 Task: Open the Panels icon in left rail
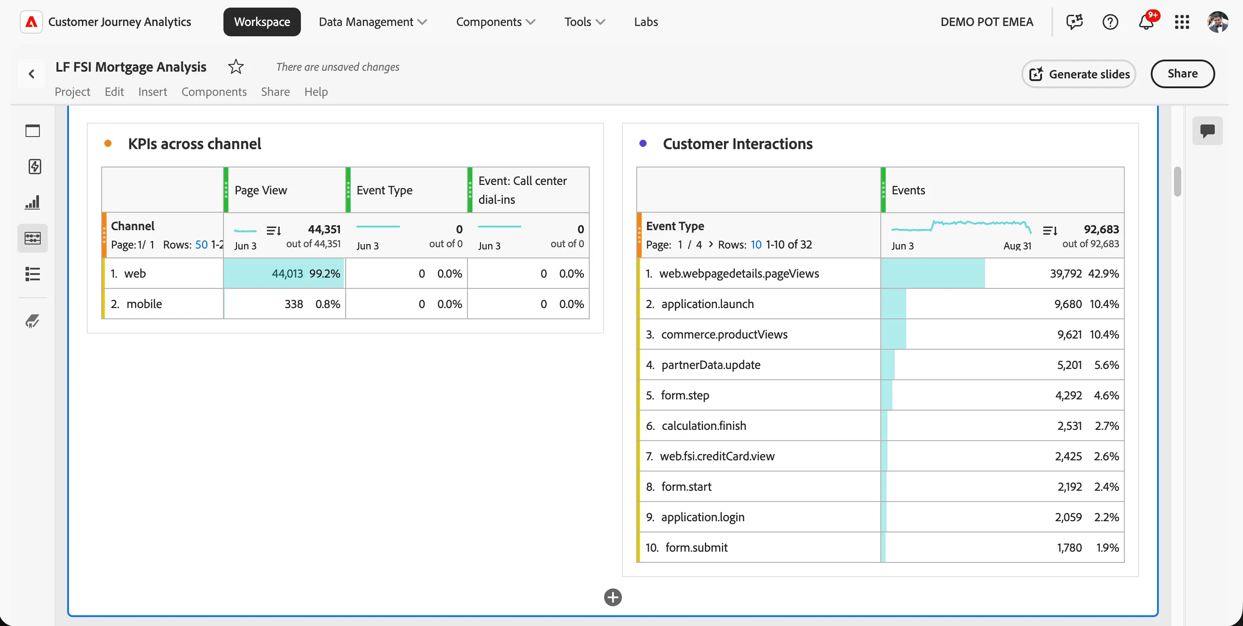pyautogui.click(x=32, y=131)
